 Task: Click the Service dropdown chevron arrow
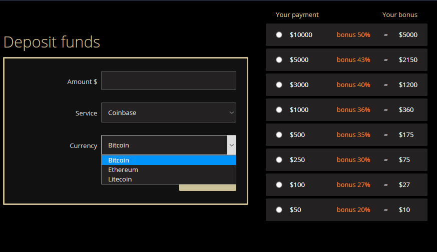coord(232,113)
